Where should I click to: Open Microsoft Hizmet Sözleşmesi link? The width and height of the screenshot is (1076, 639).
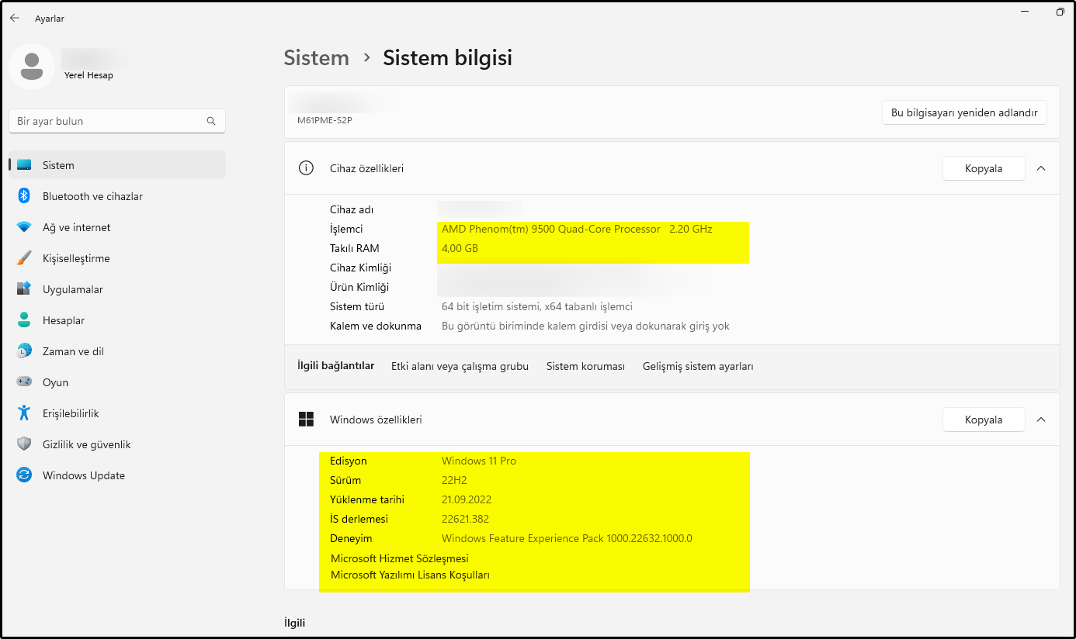click(x=400, y=558)
